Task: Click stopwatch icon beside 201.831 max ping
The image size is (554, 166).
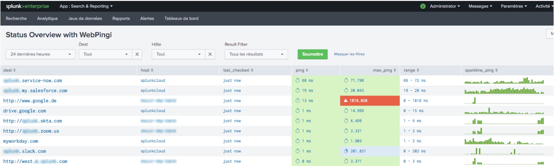Action: [346, 151]
